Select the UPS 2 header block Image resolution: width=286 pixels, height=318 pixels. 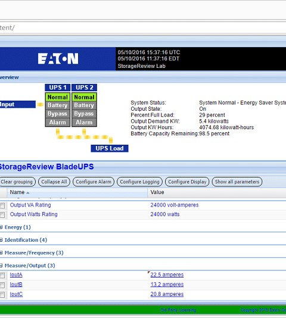click(x=84, y=88)
